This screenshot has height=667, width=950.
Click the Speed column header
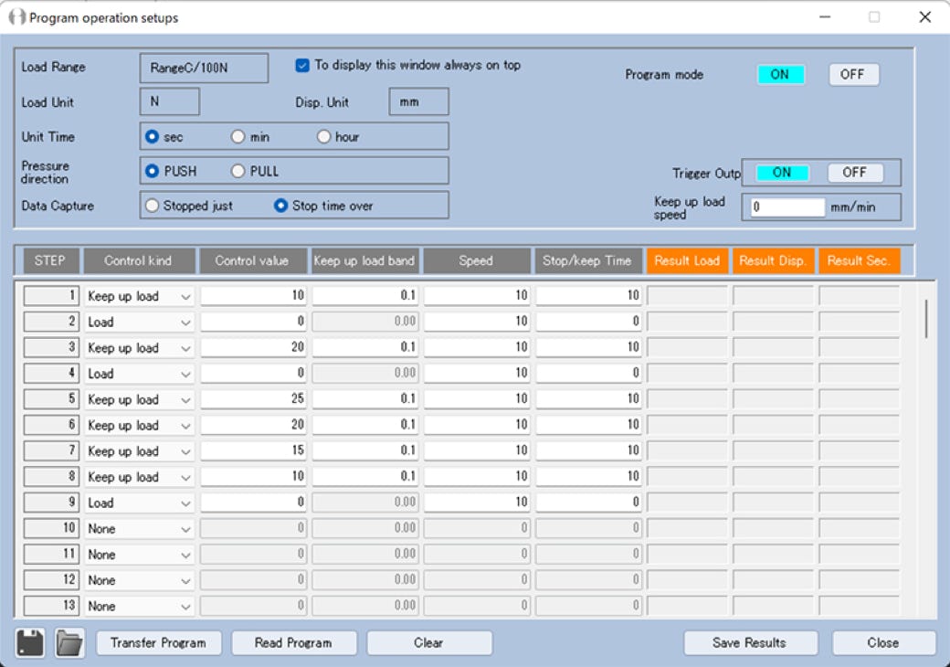[476, 261]
